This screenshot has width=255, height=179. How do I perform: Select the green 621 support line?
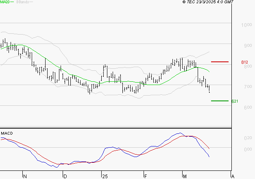pos(220,101)
